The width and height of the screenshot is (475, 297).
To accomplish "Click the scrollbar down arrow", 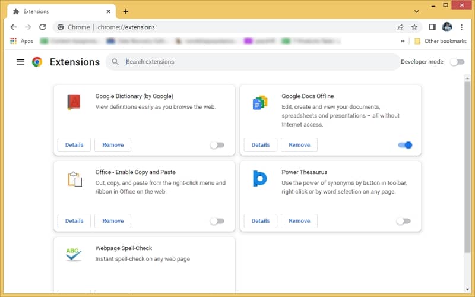I will (x=467, y=289).
